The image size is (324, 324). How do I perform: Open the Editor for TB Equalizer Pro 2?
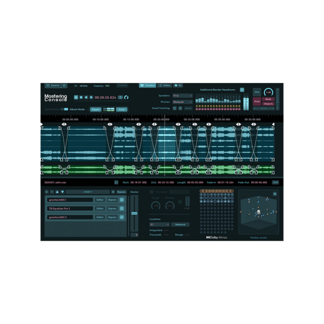click(100, 208)
